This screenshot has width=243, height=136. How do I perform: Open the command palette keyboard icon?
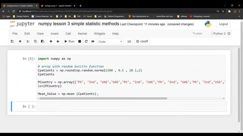129,42
